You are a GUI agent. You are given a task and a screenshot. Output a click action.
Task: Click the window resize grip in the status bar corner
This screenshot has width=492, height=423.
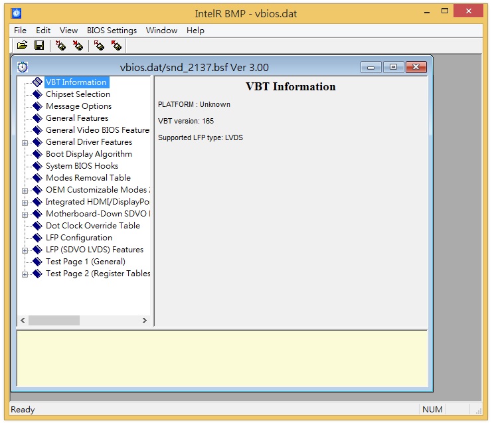[x=479, y=411]
